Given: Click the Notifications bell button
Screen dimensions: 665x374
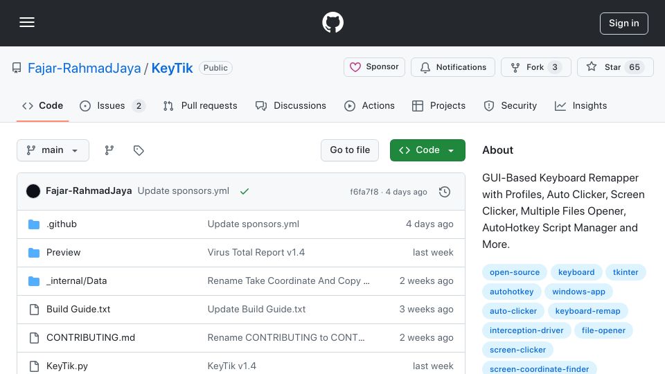Looking at the screenshot, I should tap(453, 67).
